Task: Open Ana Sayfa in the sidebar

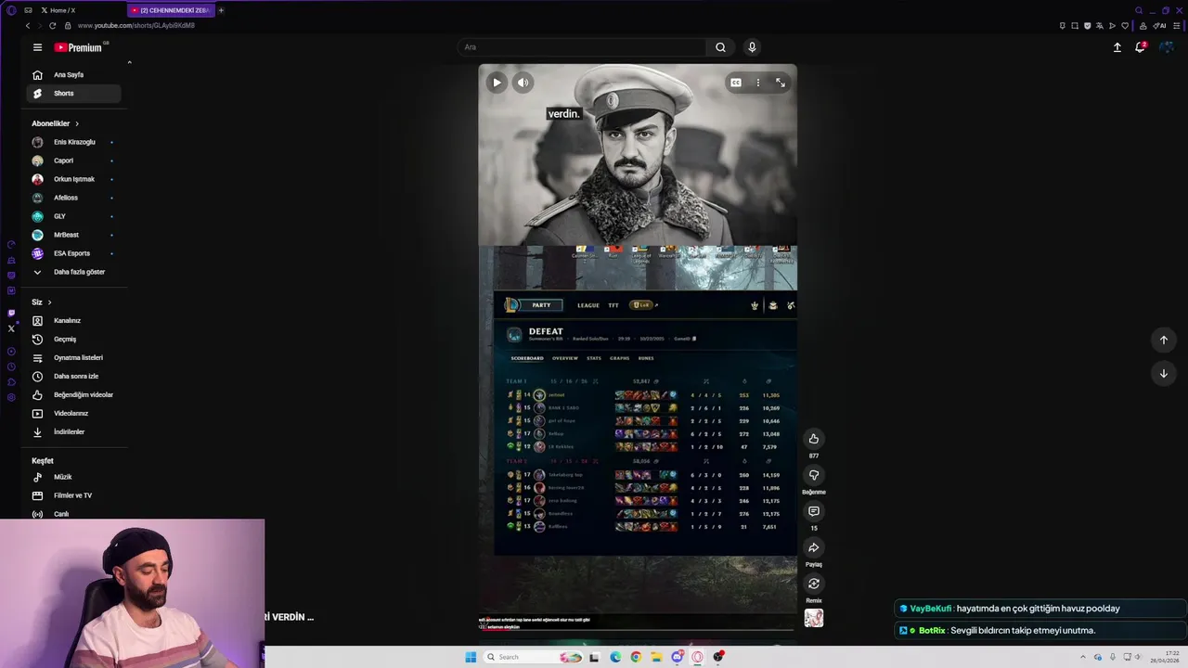Action: tap(74, 75)
